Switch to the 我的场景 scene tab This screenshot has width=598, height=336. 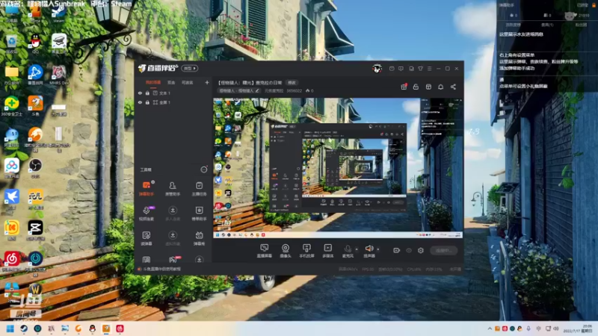[x=153, y=82]
